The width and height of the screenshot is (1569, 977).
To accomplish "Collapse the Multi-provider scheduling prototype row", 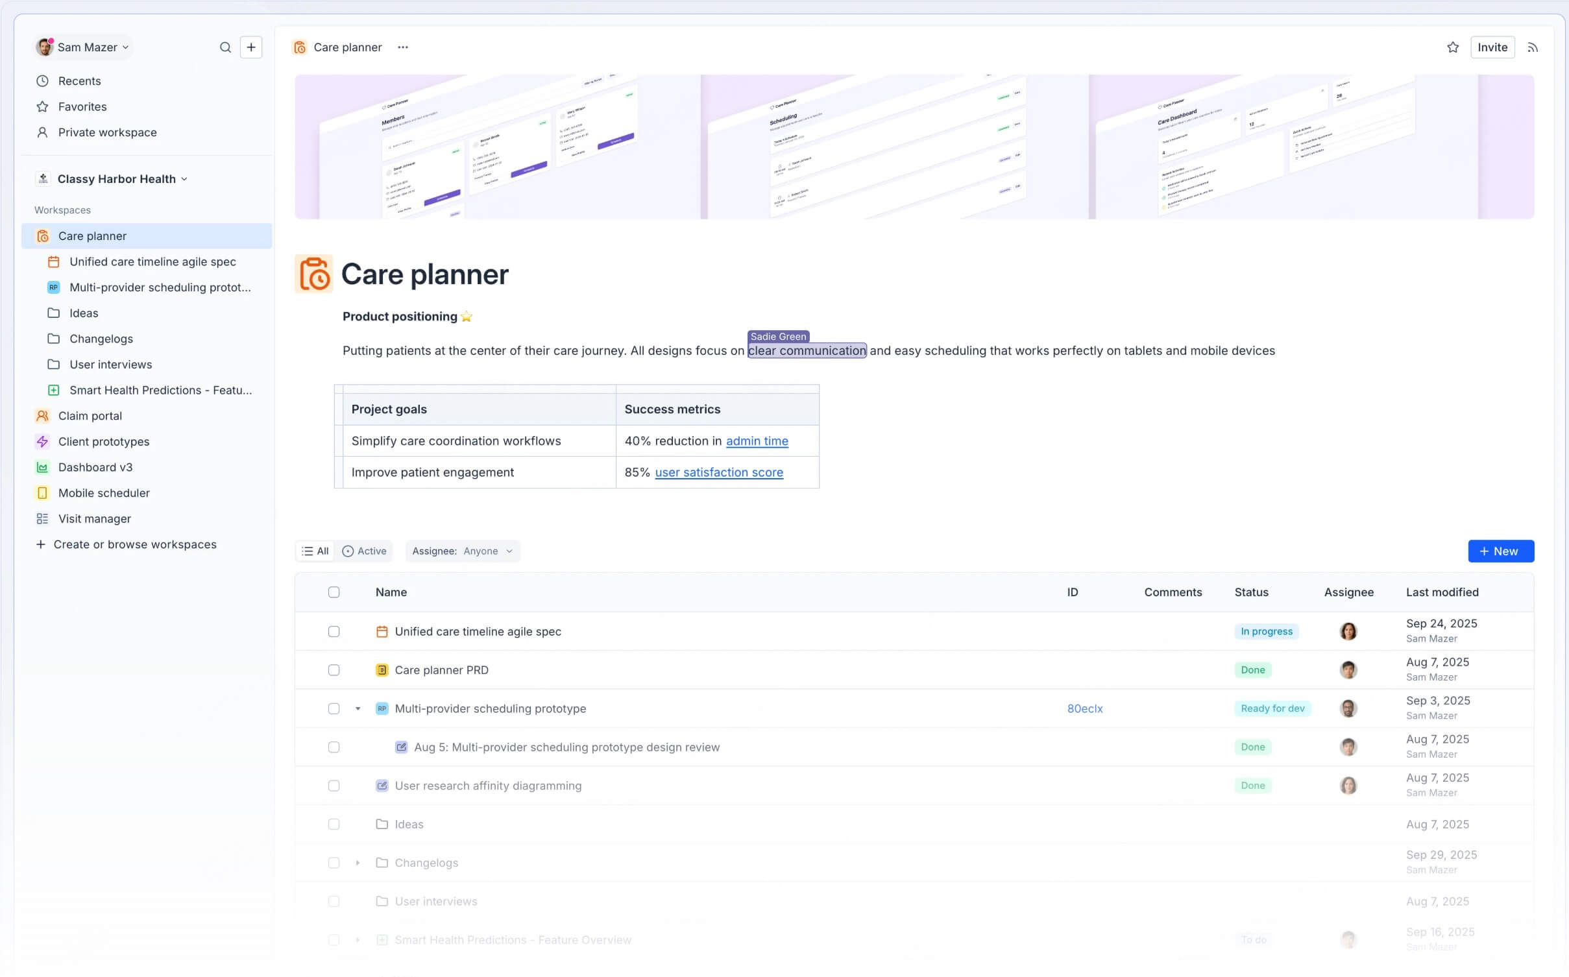I will click(358, 708).
